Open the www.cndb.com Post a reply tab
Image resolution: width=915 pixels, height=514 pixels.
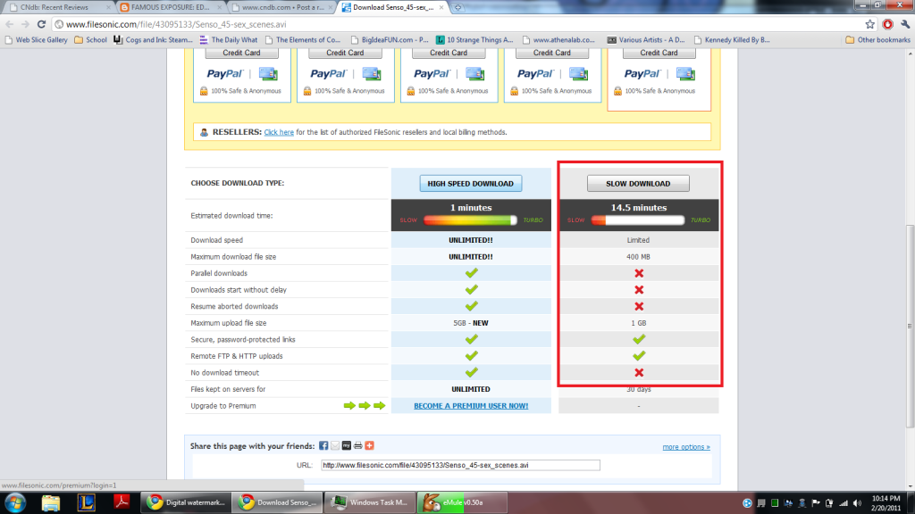[283, 7]
